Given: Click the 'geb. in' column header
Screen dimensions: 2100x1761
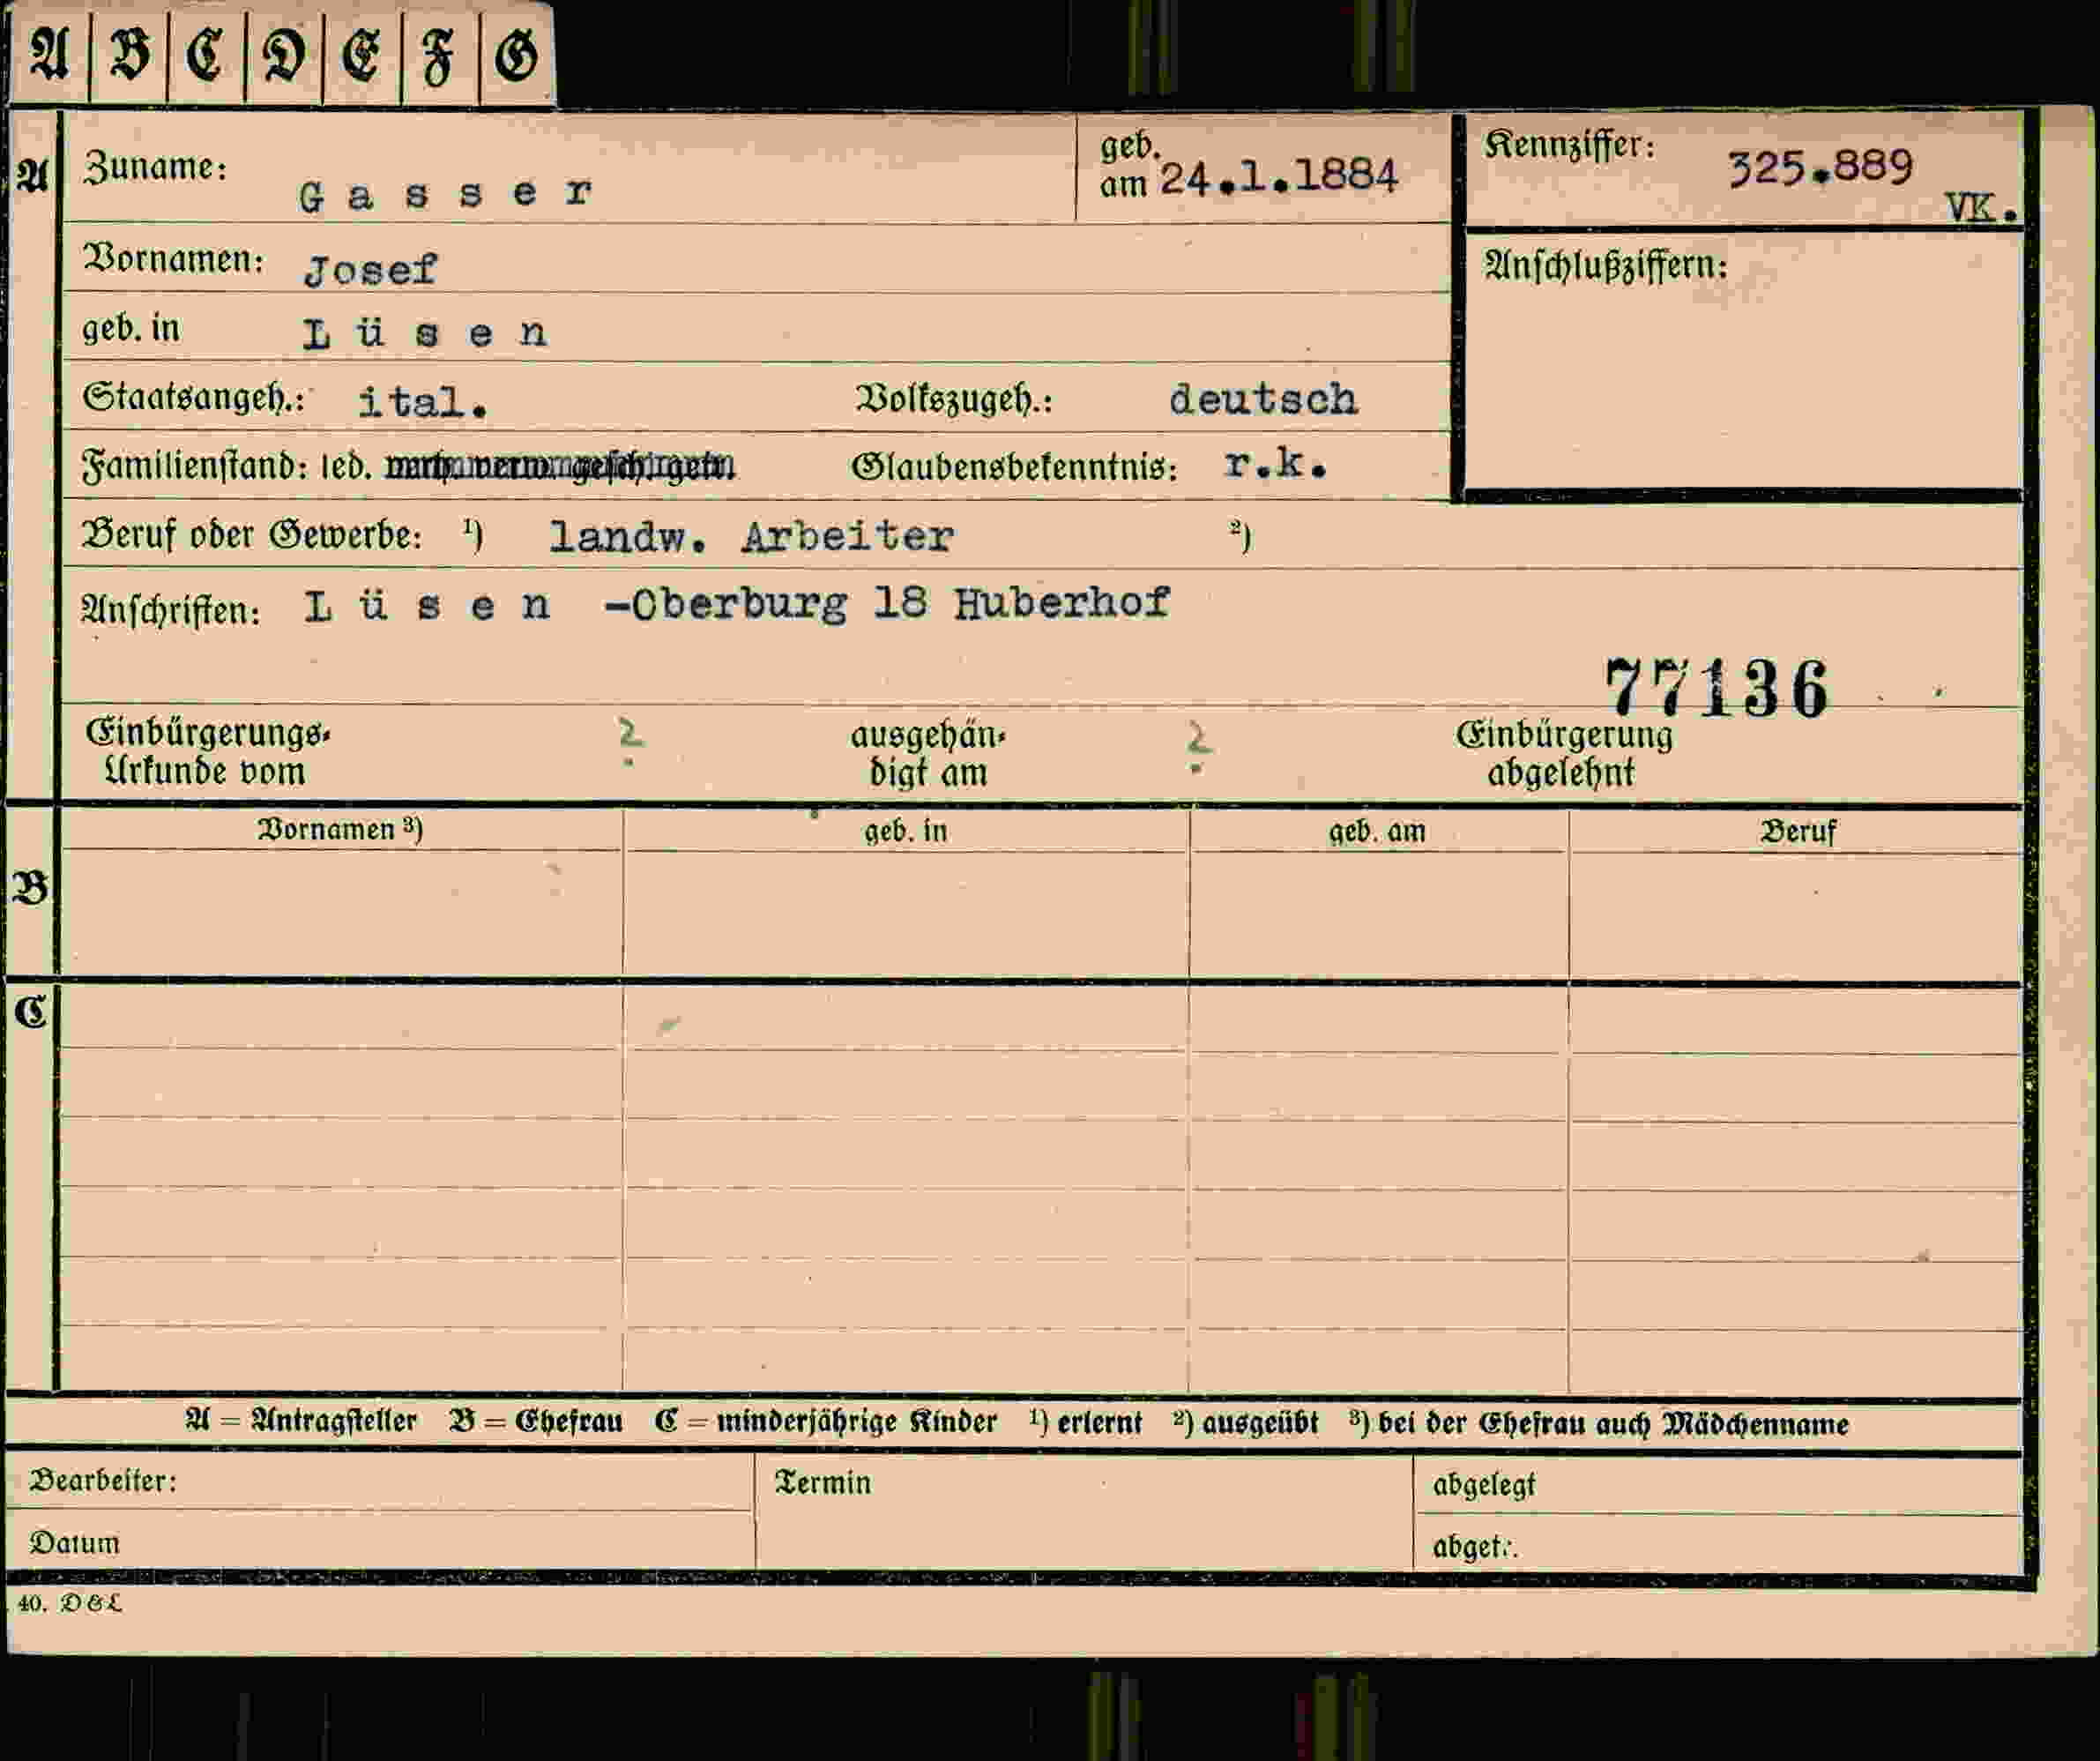Looking at the screenshot, I should (906, 831).
